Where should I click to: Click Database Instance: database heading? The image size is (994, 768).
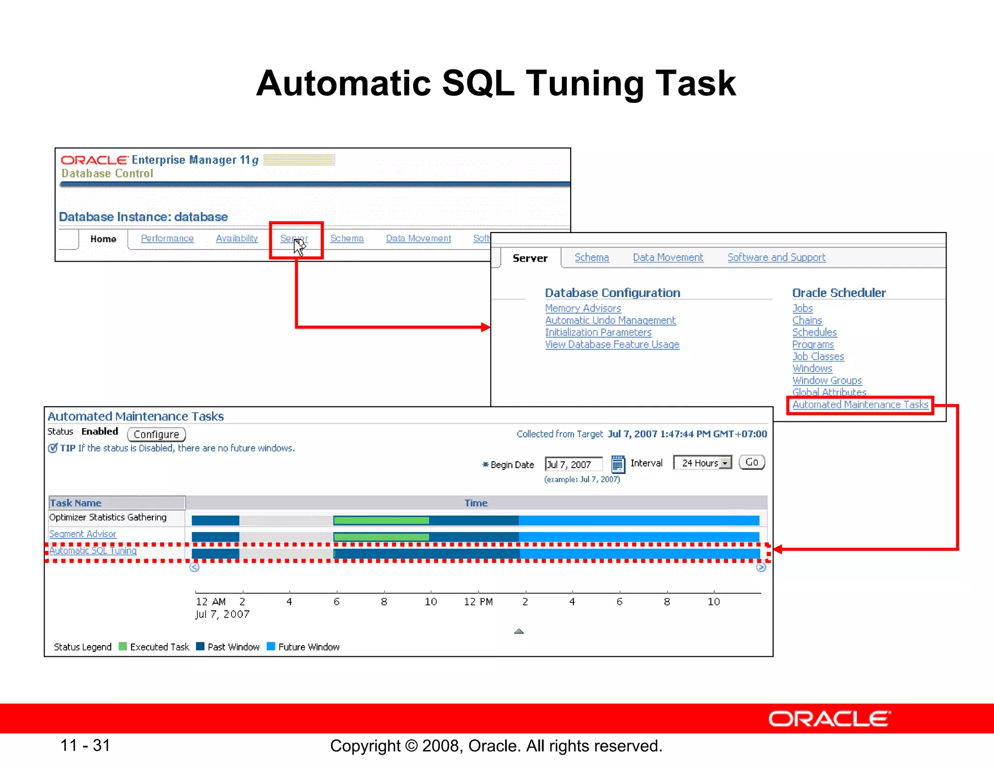click(x=143, y=217)
